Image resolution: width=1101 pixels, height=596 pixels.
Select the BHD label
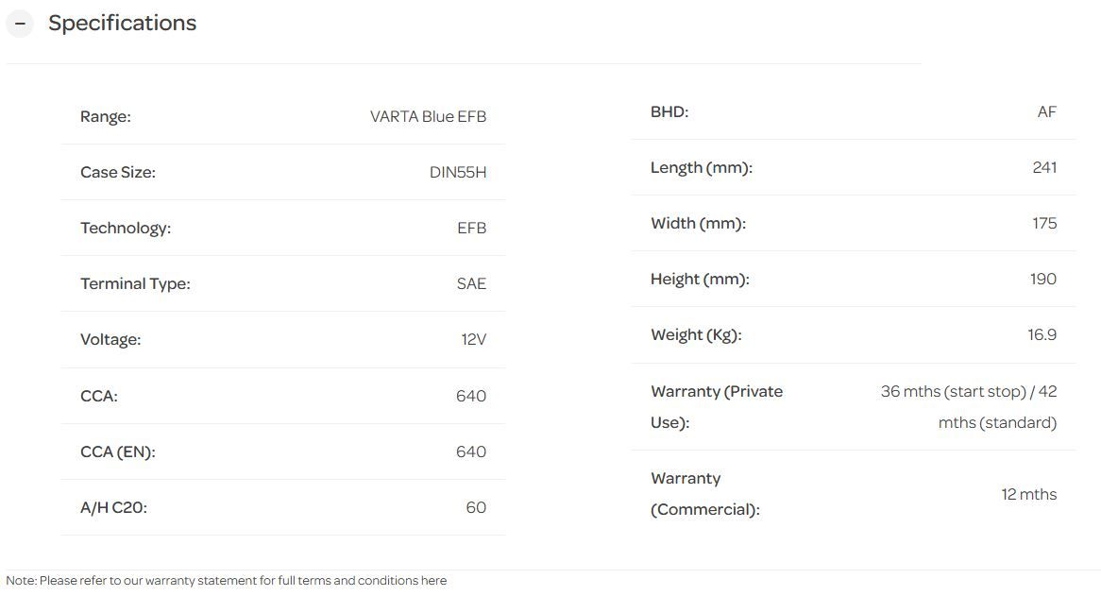pyautogui.click(x=669, y=112)
